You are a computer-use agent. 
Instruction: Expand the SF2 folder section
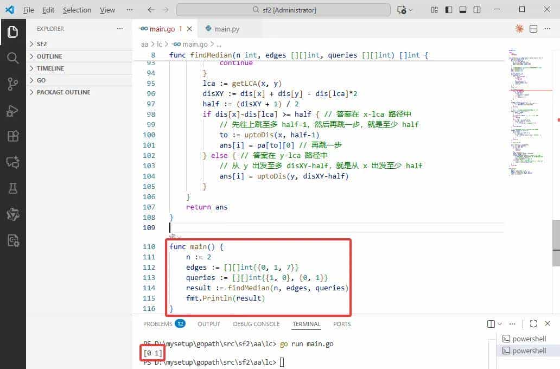(x=42, y=44)
